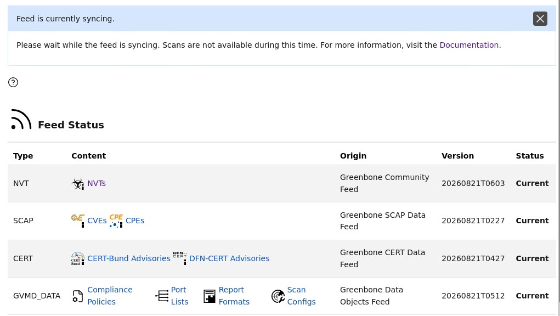Viewport: 560px width, 316px height.
Task: Open Port Lists link
Action: [x=180, y=296]
